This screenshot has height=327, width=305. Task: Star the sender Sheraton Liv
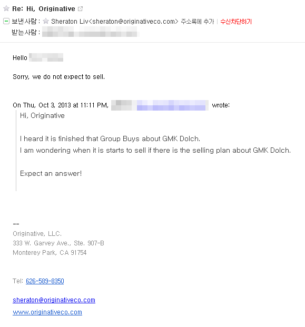coord(46,21)
